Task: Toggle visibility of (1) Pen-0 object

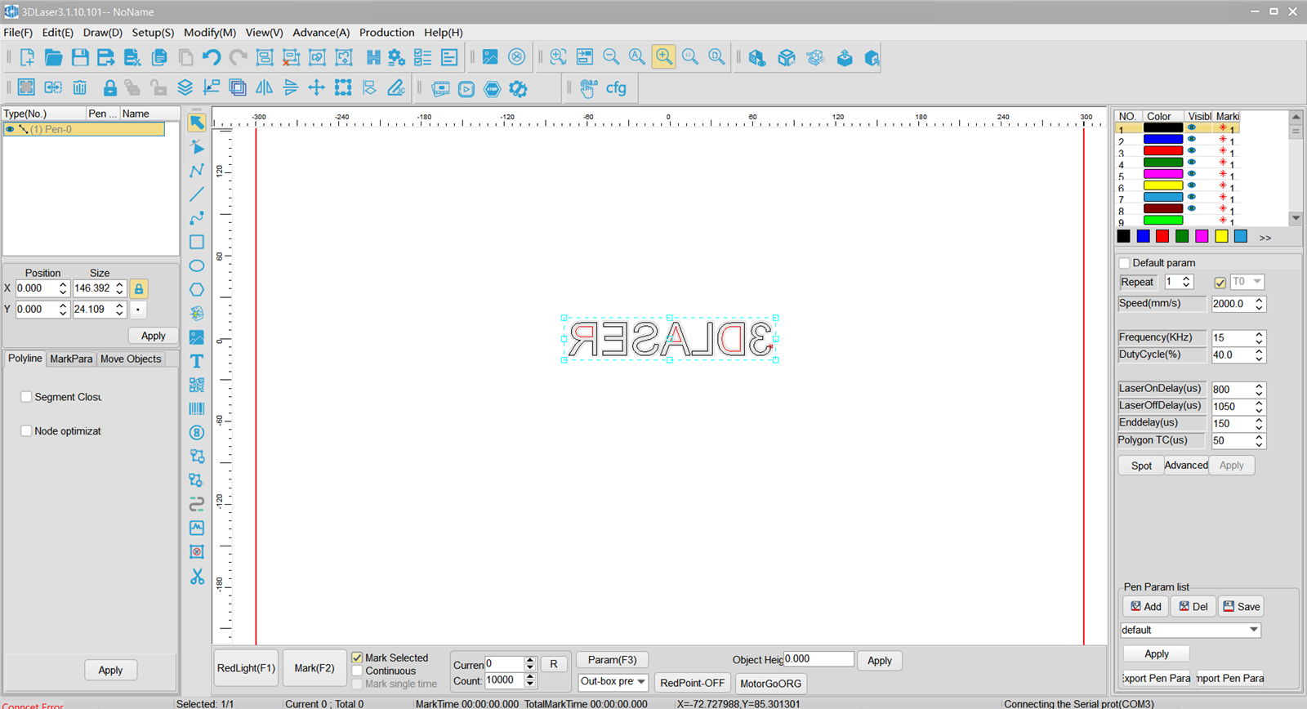Action: (x=10, y=129)
